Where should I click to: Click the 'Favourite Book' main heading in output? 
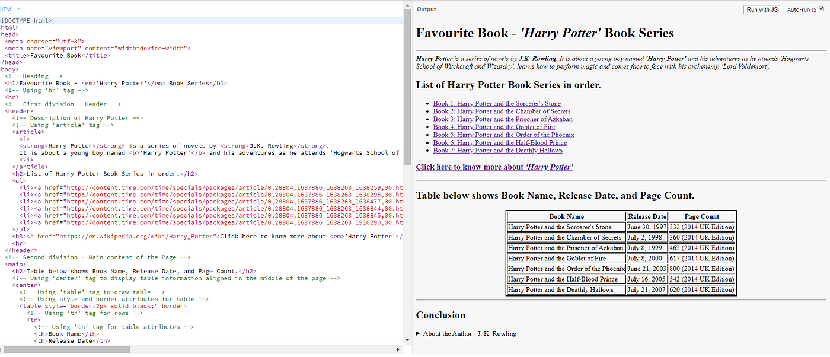(545, 33)
